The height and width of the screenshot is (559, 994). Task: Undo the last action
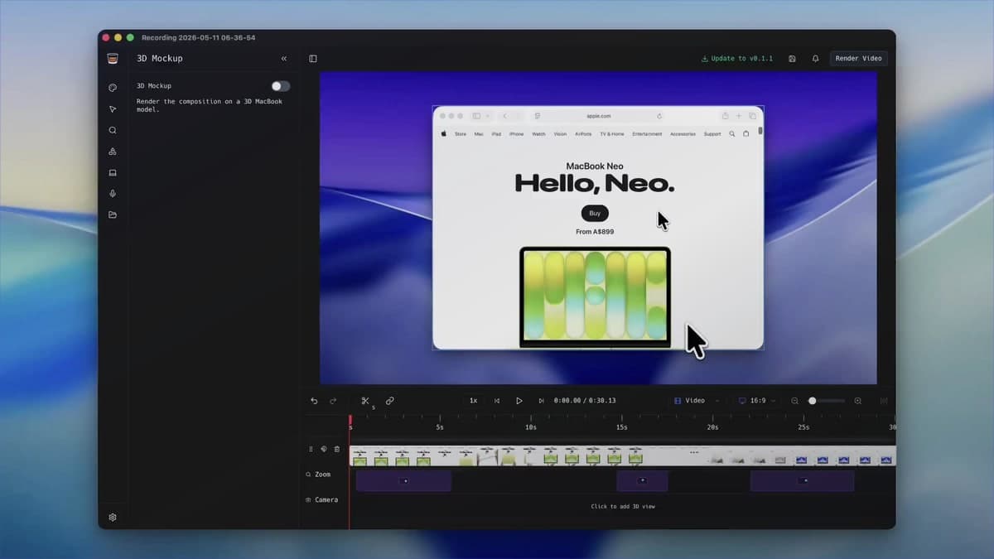pos(314,401)
